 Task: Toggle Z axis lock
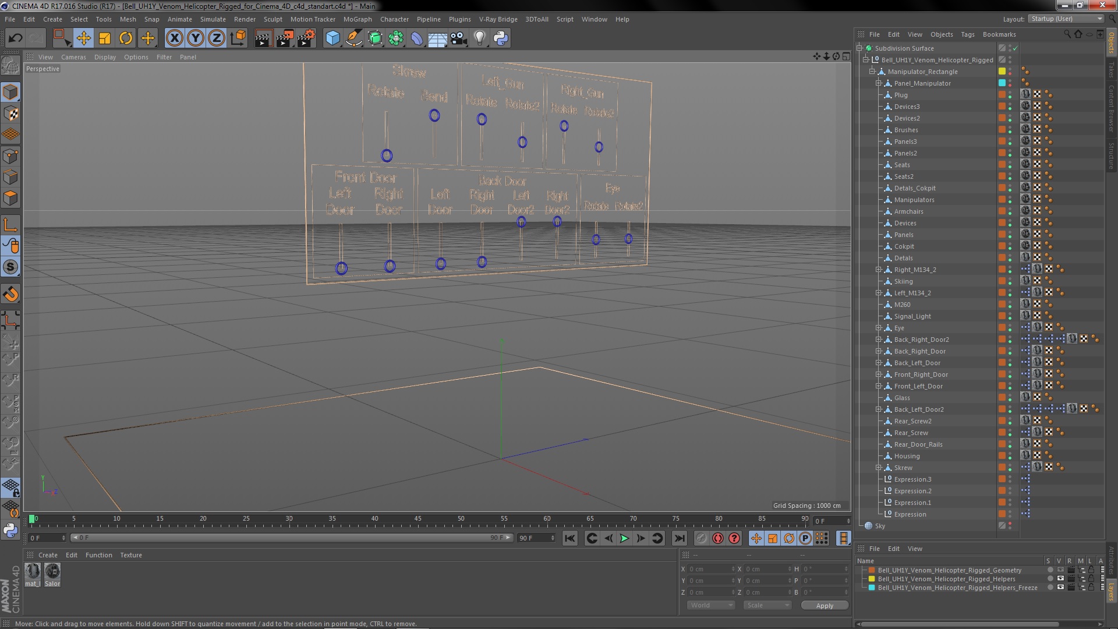coord(217,38)
